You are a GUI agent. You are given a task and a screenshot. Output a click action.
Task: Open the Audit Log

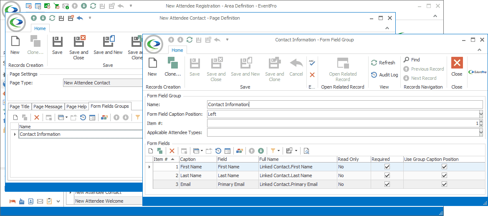click(384, 75)
